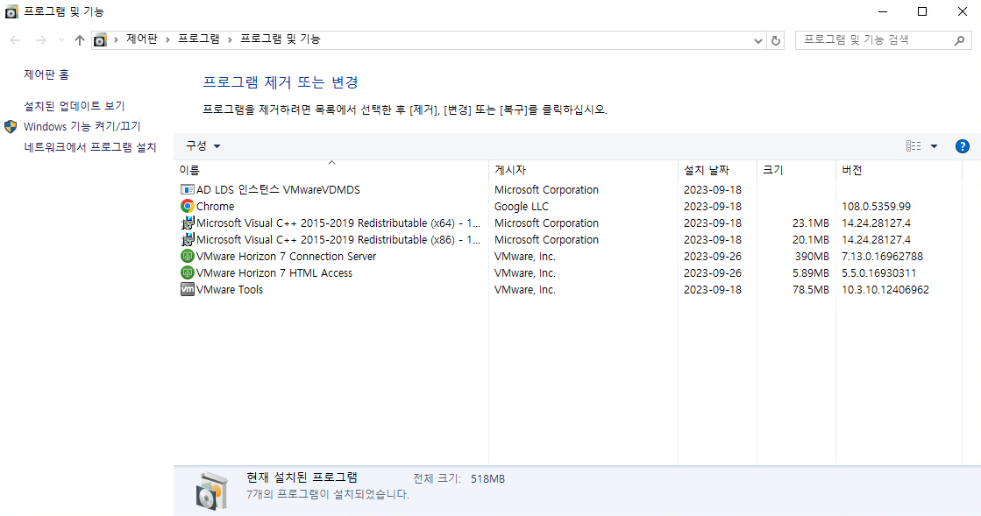Click the forward navigation arrow
Image resolution: width=981 pixels, height=516 pixels.
[x=40, y=40]
